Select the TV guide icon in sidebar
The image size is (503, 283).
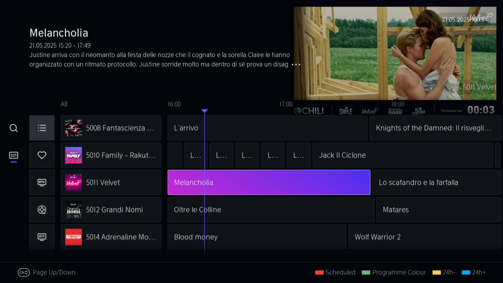click(14, 156)
